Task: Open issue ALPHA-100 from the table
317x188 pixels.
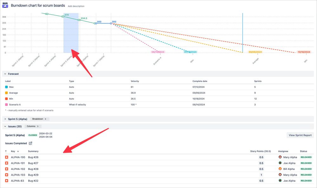Action: pos(17,157)
